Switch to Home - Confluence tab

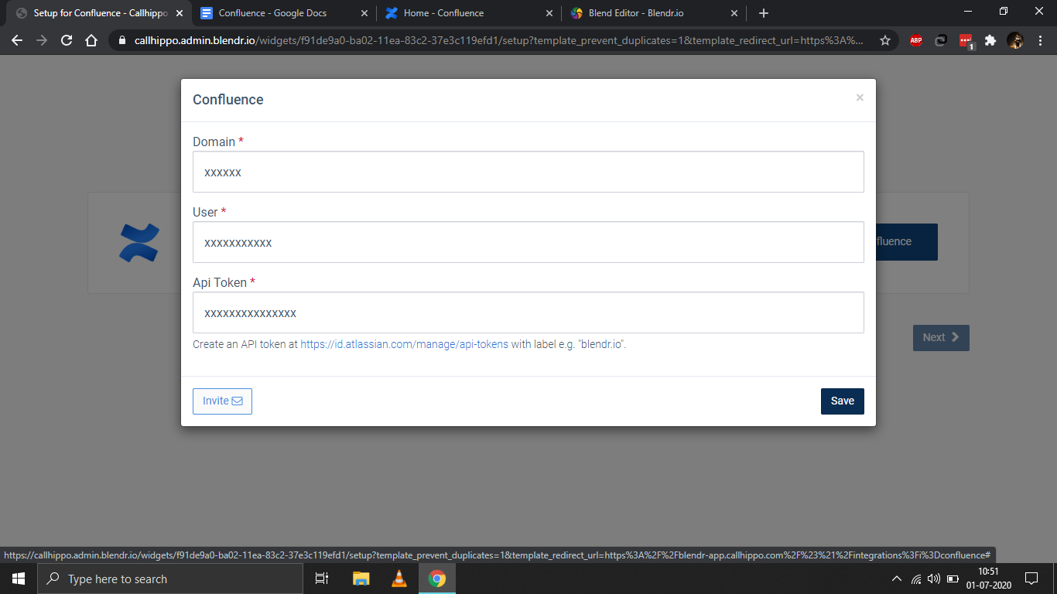tap(444, 13)
